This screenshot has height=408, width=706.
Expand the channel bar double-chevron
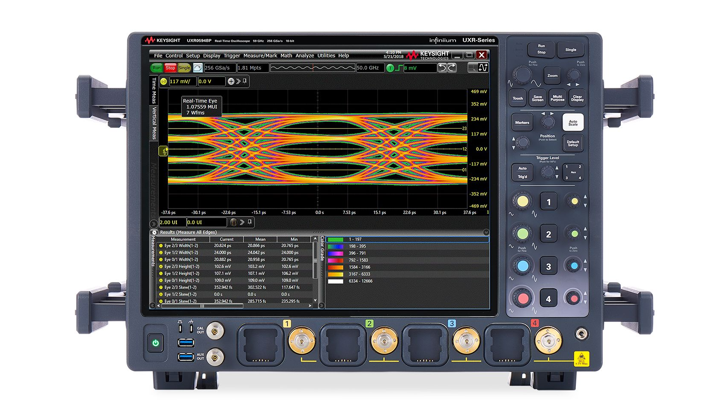pyautogui.click(x=238, y=81)
